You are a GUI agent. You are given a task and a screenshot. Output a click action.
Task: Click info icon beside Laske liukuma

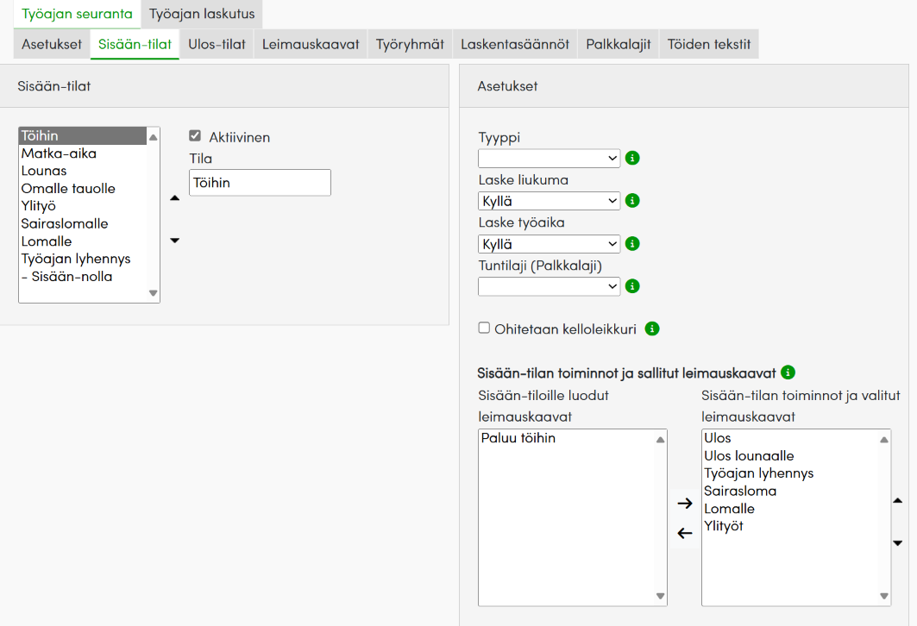[631, 201]
